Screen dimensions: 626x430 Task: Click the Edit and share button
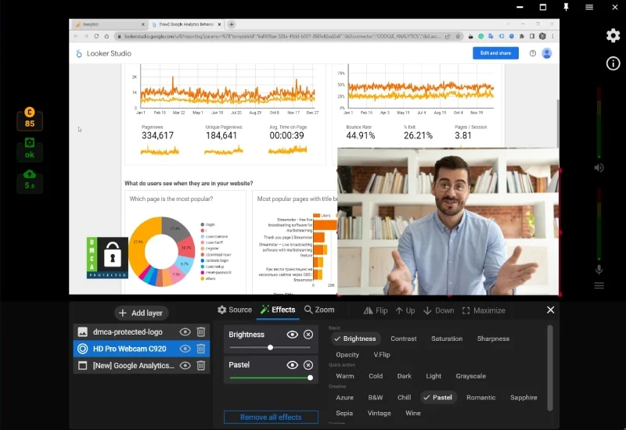coord(495,53)
